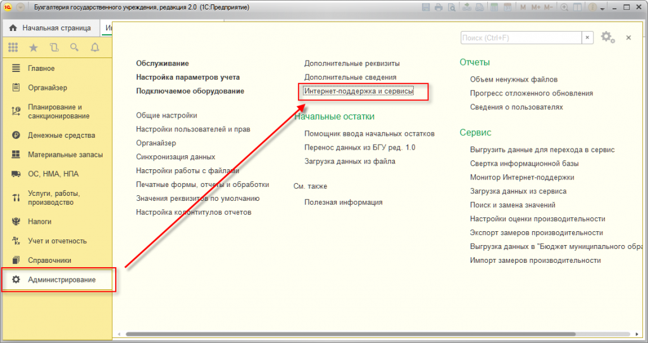Close the Administration menu panel
The image size is (648, 343).
(628, 37)
